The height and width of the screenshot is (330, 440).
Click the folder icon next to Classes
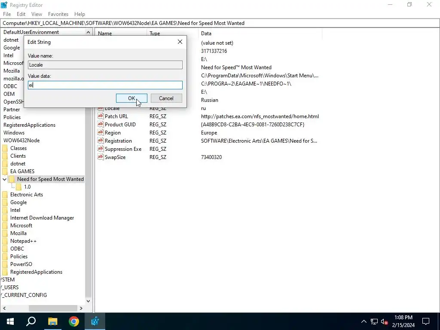[x=5, y=148]
